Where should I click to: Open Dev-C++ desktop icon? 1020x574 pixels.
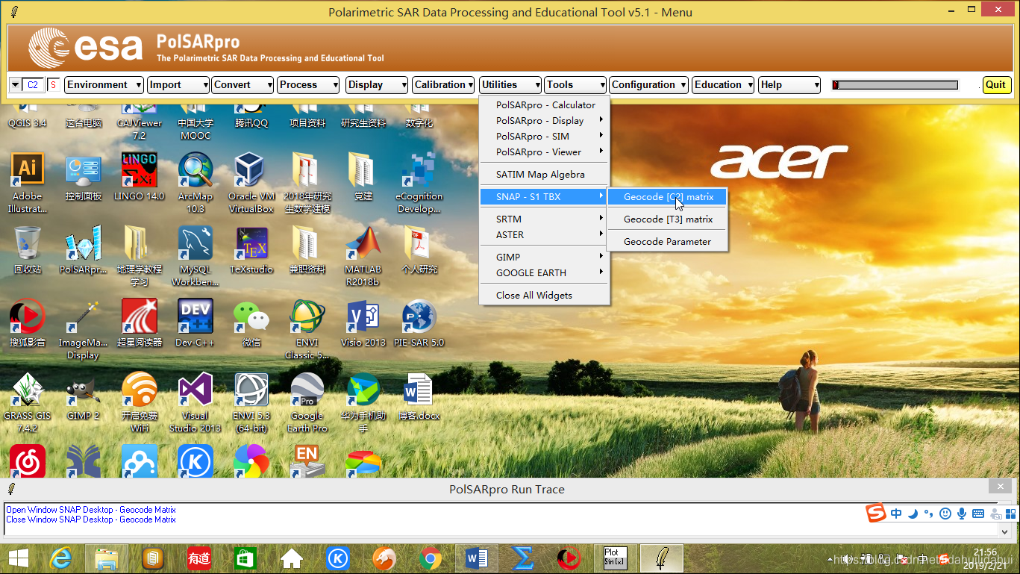coord(195,322)
